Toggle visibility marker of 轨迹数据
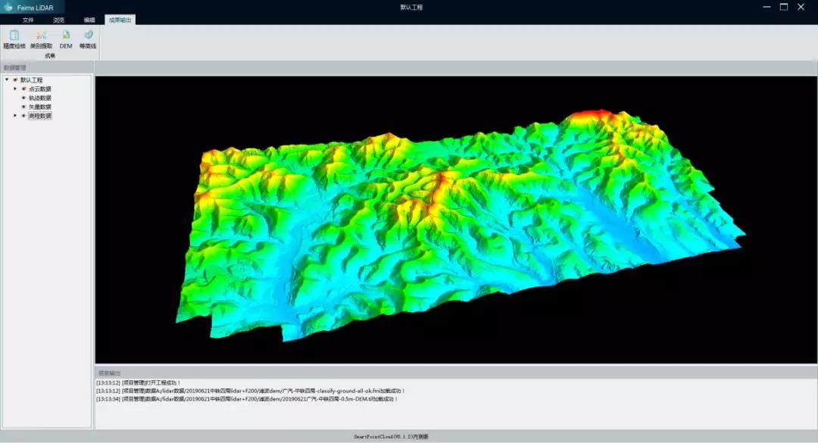The height and width of the screenshot is (443, 818). pos(23,98)
